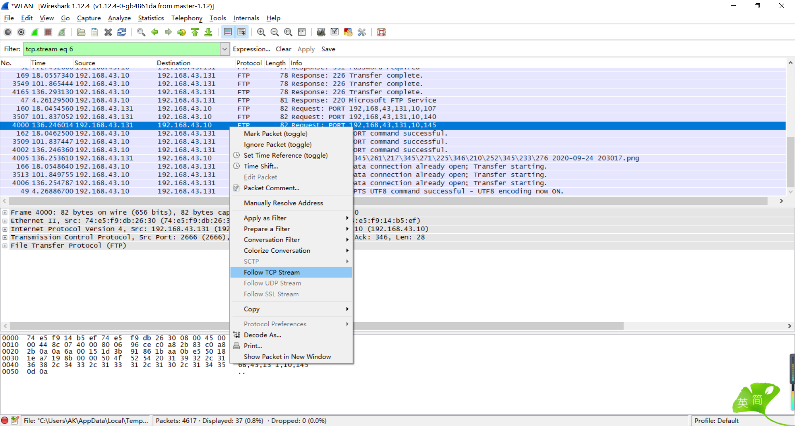Image resolution: width=795 pixels, height=426 pixels.
Task: Expand the Internet Protocol Version 4 node
Action: click(5, 229)
